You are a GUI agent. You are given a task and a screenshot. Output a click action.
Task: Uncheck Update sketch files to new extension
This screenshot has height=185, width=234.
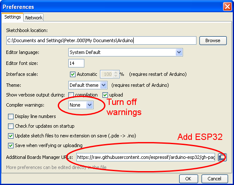[x=11, y=136]
